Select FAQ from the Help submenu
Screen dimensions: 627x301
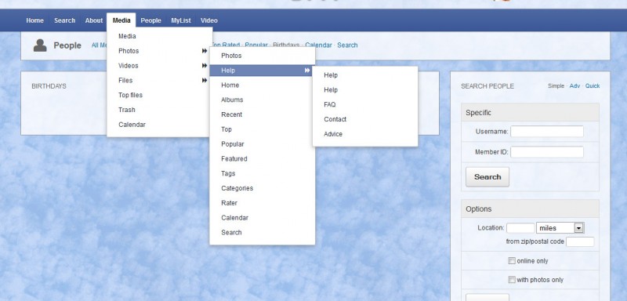(x=330, y=105)
